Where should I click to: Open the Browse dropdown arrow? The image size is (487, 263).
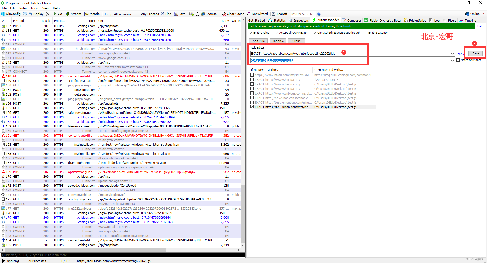pos(220,14)
